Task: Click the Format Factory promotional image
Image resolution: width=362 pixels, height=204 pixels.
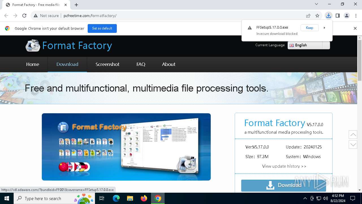Action: [126, 147]
